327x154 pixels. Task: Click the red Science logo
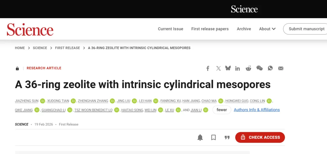pyautogui.click(x=30, y=30)
